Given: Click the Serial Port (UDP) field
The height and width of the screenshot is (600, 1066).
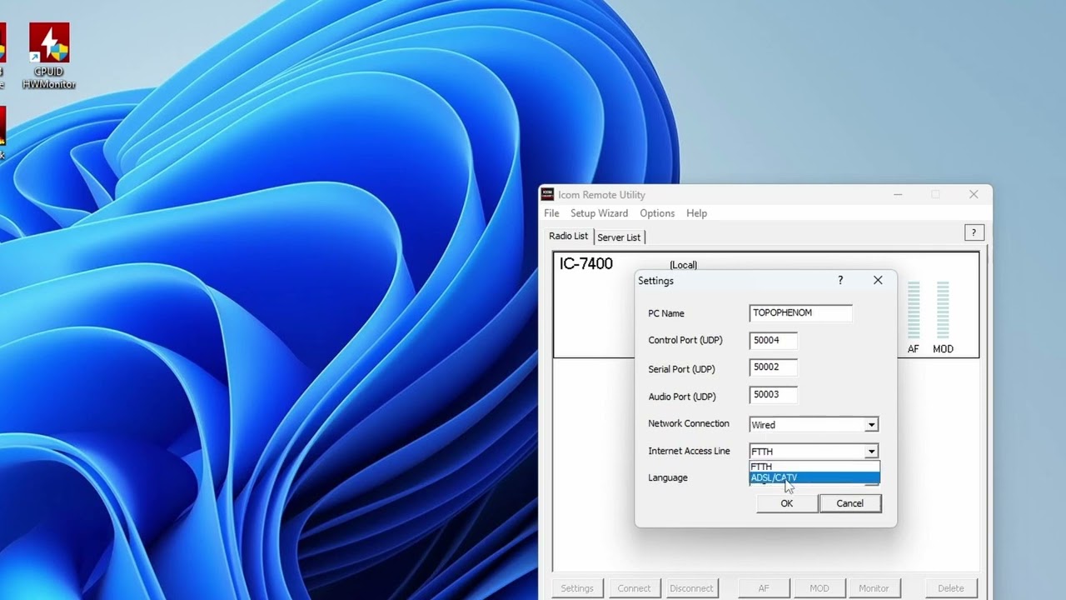Looking at the screenshot, I should point(773,367).
